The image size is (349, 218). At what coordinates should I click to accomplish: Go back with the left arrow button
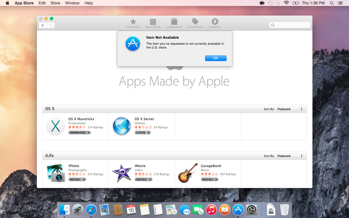pos(43,25)
